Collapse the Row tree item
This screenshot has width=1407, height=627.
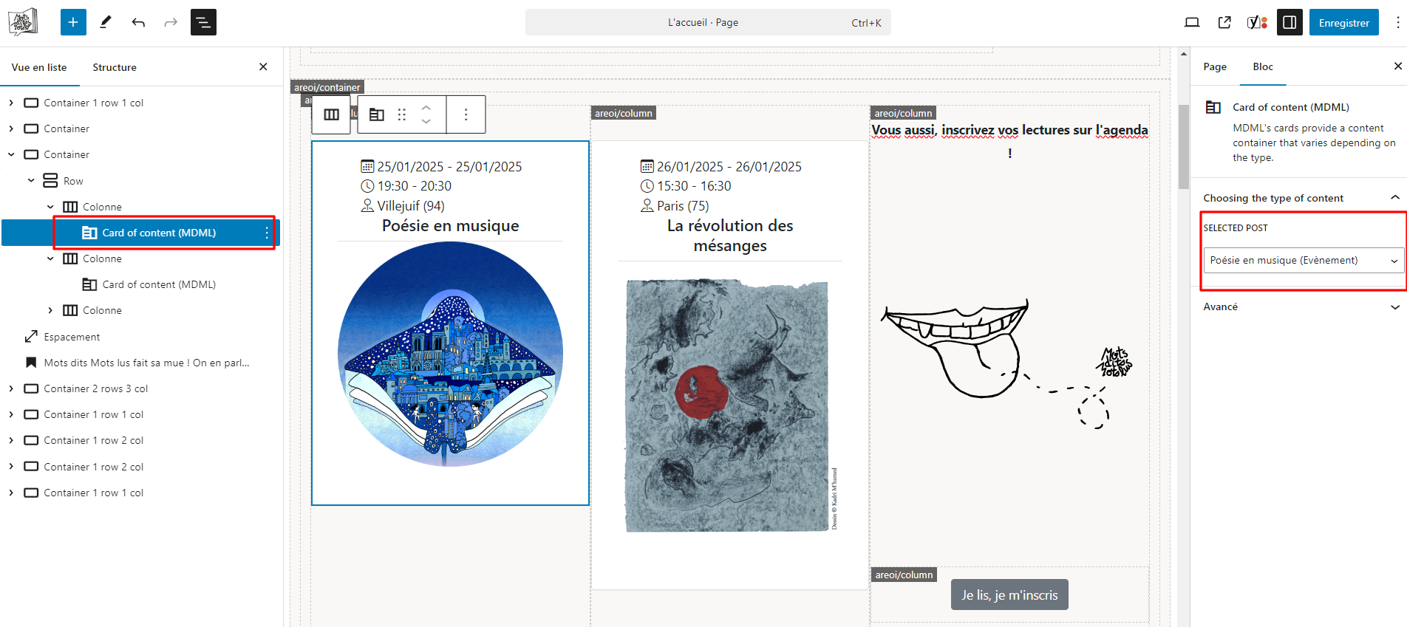pos(31,181)
